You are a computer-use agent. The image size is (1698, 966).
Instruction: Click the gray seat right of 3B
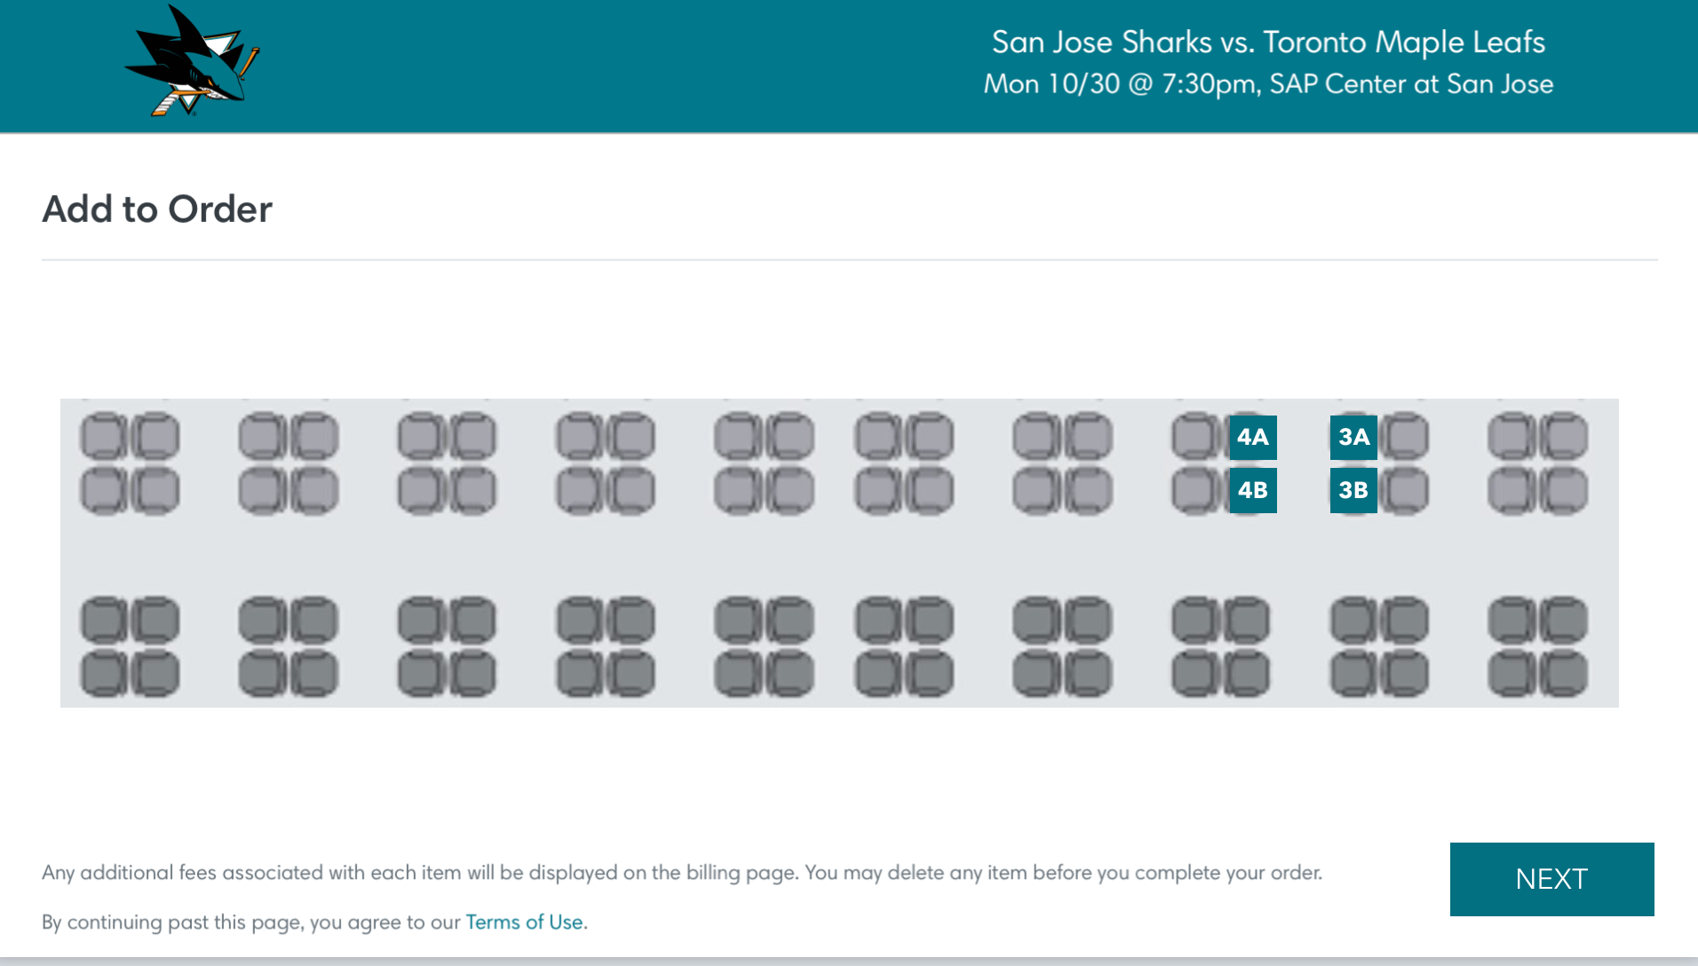click(1407, 490)
